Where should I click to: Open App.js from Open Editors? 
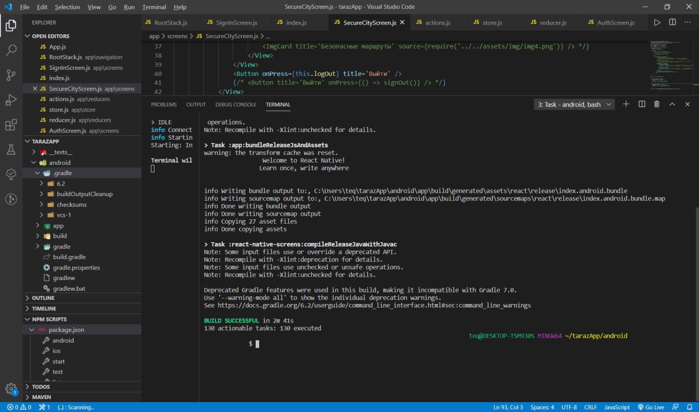(x=57, y=47)
